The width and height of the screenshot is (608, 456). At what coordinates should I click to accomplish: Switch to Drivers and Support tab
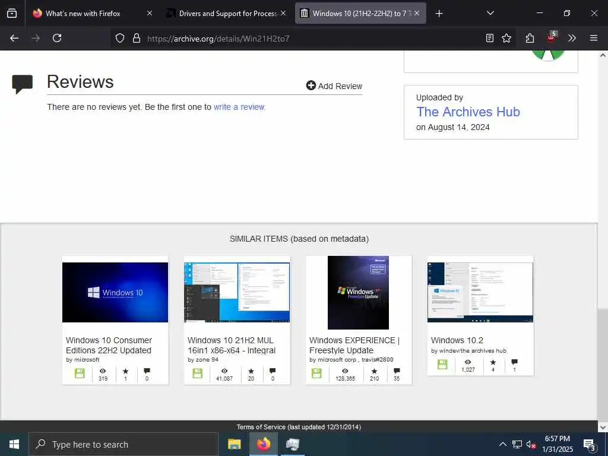click(x=227, y=14)
